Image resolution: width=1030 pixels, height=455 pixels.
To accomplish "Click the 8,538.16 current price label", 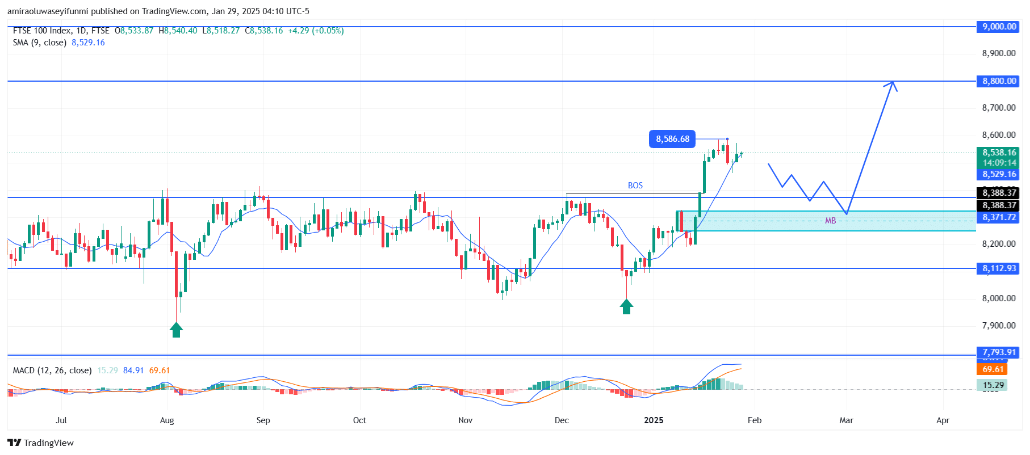I will point(999,153).
